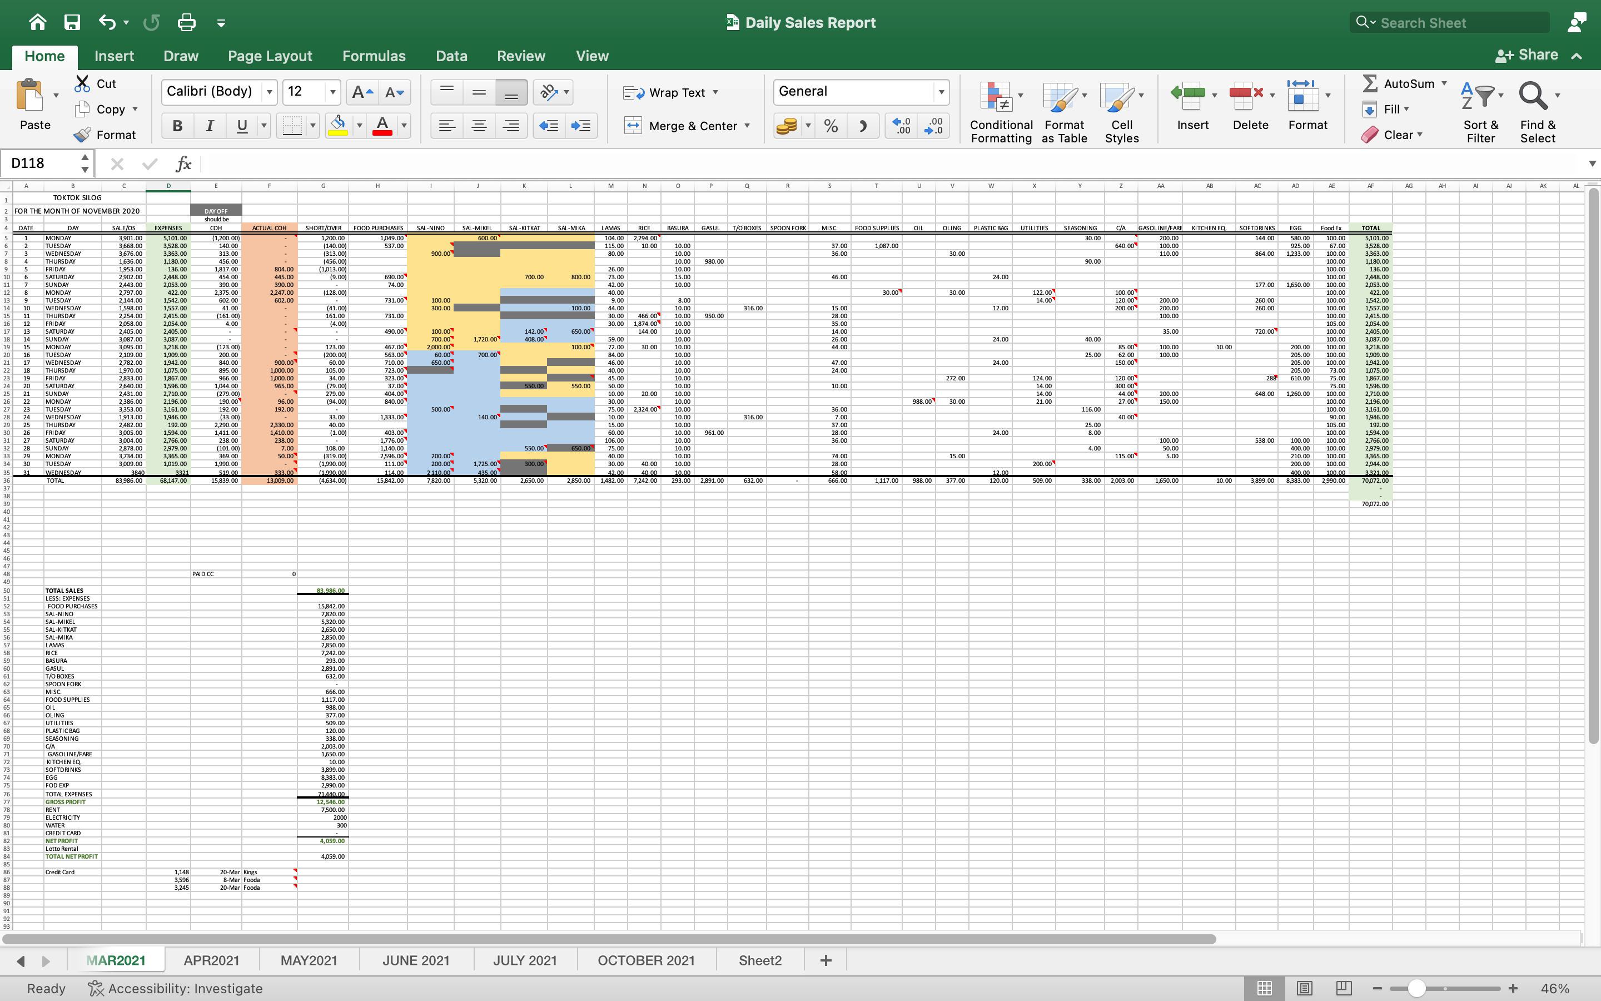The width and height of the screenshot is (1601, 1001).
Task: Open Conditional Formatting menu
Action: tap(1001, 111)
